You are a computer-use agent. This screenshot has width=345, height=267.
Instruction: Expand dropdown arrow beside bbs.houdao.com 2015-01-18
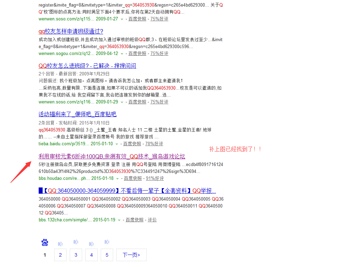118,178
